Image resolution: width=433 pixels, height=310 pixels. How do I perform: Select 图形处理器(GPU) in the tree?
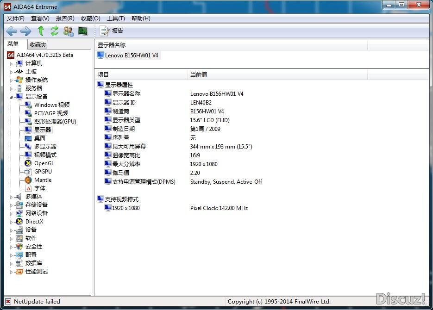click(55, 122)
